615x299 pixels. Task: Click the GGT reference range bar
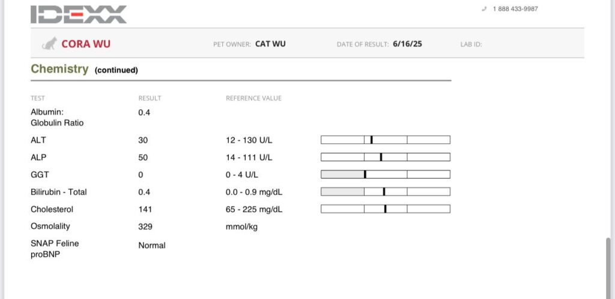tap(386, 174)
